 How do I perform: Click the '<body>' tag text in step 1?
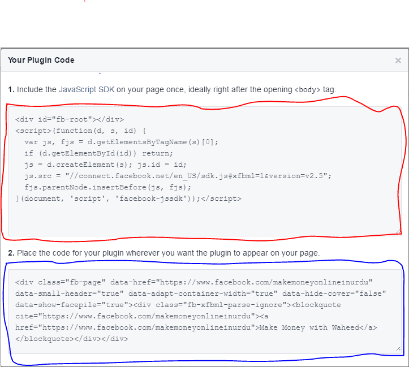click(x=307, y=90)
